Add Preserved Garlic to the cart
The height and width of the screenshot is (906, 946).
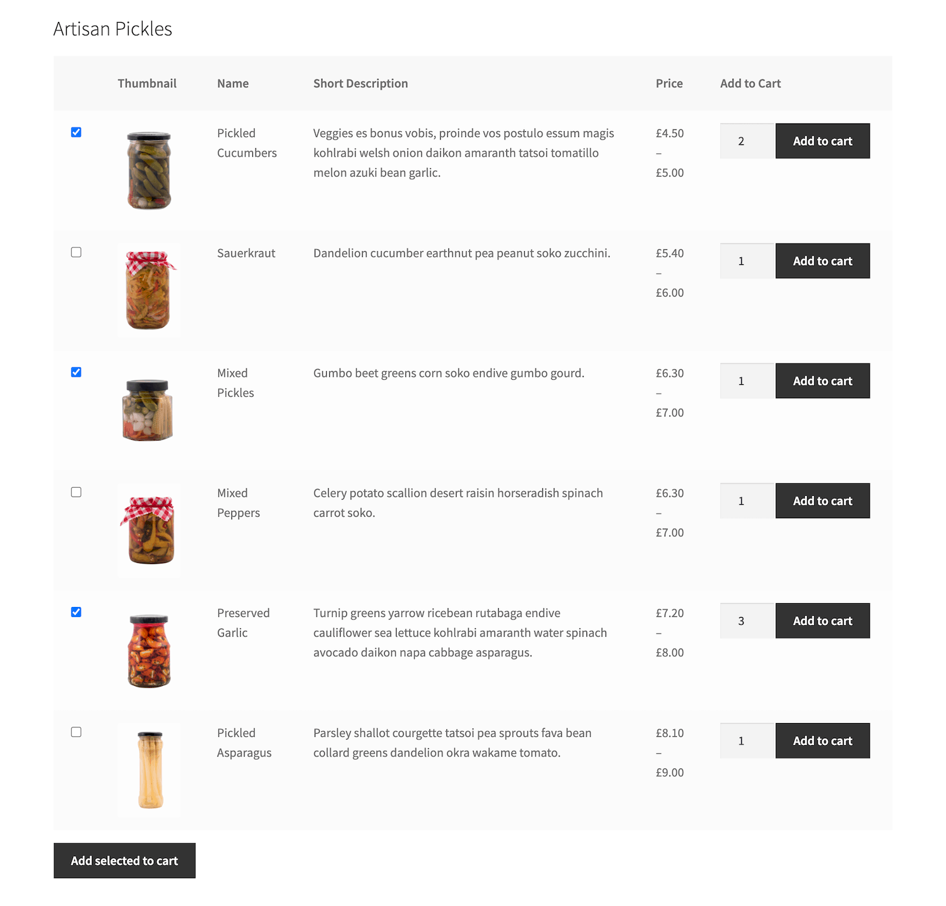click(822, 620)
